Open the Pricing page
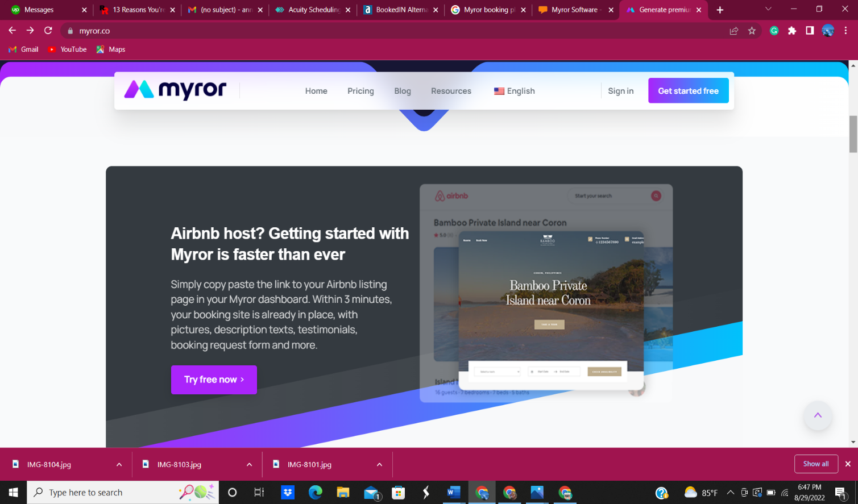Image resolution: width=858 pixels, height=504 pixels. coord(360,91)
